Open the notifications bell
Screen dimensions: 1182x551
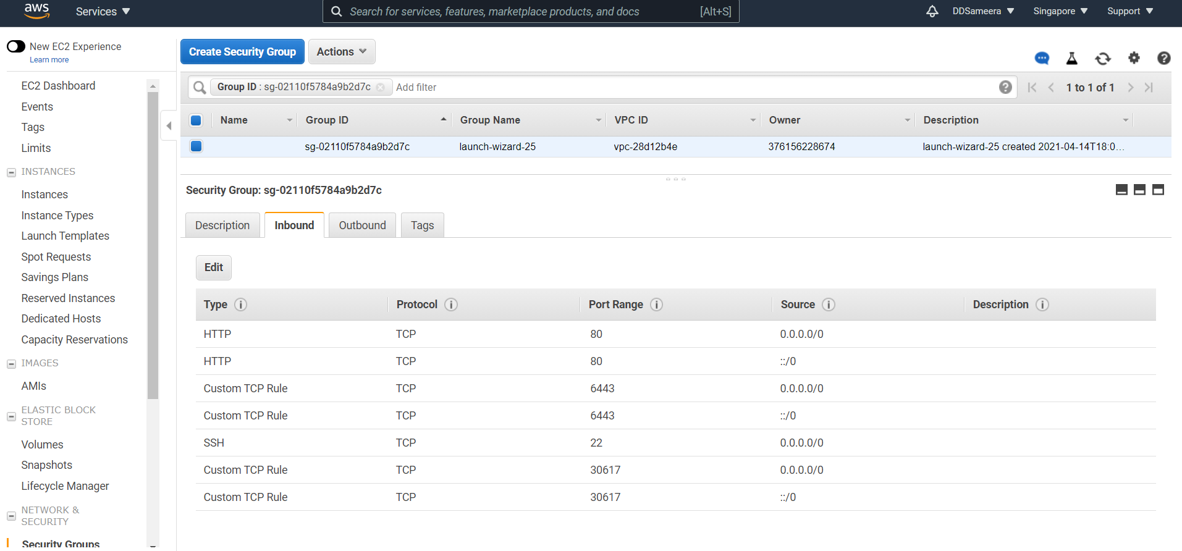pos(932,11)
